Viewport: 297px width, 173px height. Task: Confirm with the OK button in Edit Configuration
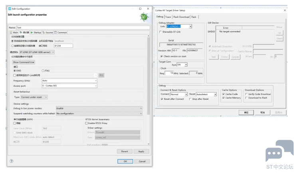tap(125, 161)
